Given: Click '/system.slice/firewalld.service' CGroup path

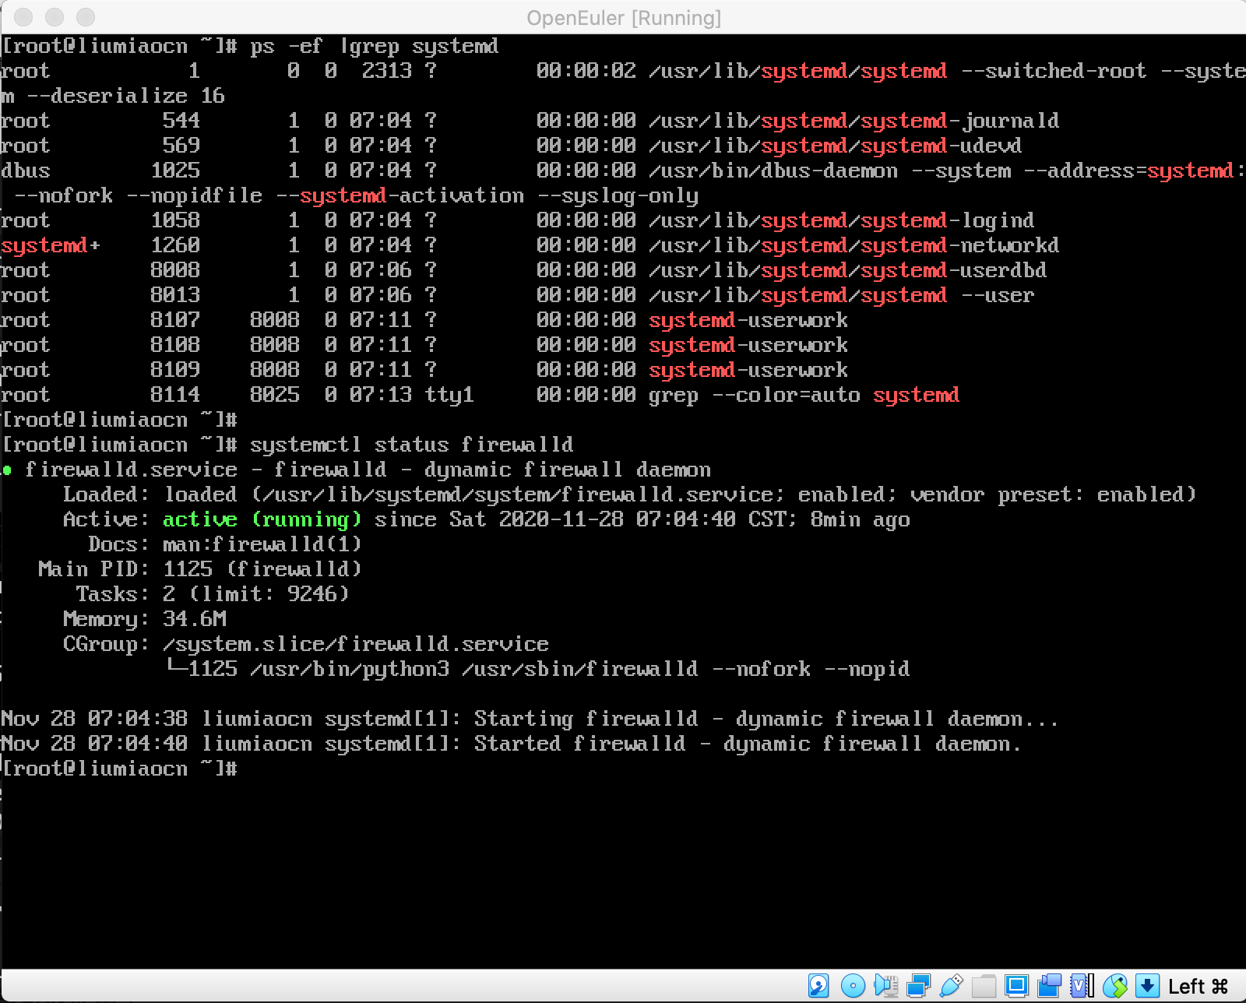Looking at the screenshot, I should 356,644.
